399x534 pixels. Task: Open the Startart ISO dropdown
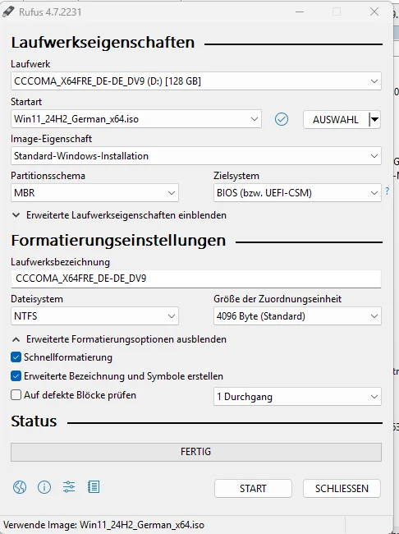click(136, 119)
